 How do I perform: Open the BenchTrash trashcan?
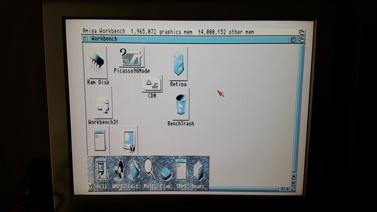(x=181, y=105)
